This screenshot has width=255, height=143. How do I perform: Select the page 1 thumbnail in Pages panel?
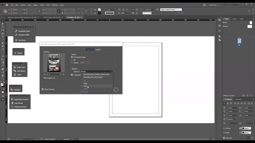click(x=239, y=41)
